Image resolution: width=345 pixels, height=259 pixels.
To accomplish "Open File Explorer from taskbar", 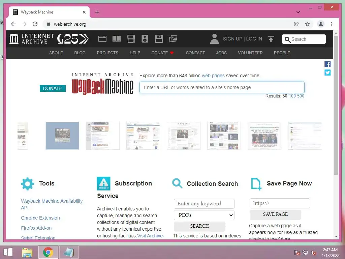I will click(x=27, y=252).
